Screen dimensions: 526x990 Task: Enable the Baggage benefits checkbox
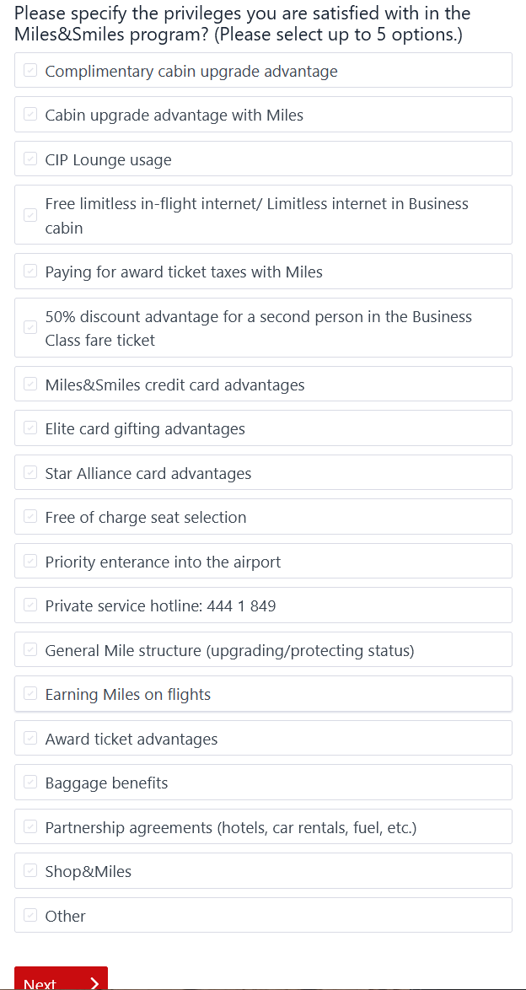pos(31,783)
